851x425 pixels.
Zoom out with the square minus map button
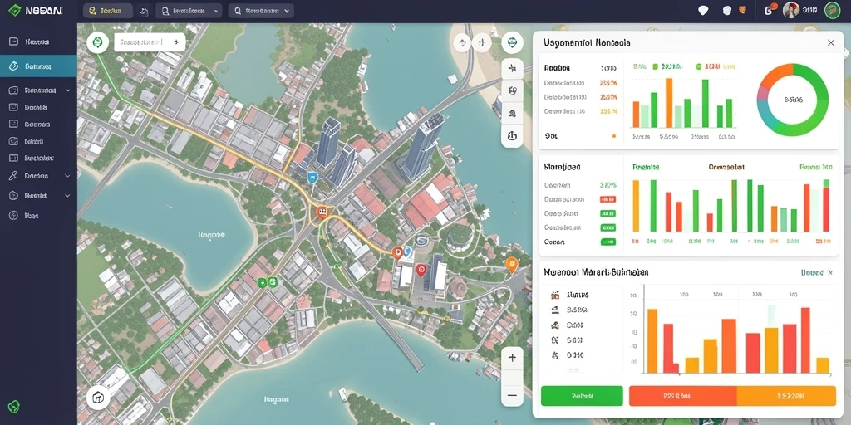[x=512, y=395]
